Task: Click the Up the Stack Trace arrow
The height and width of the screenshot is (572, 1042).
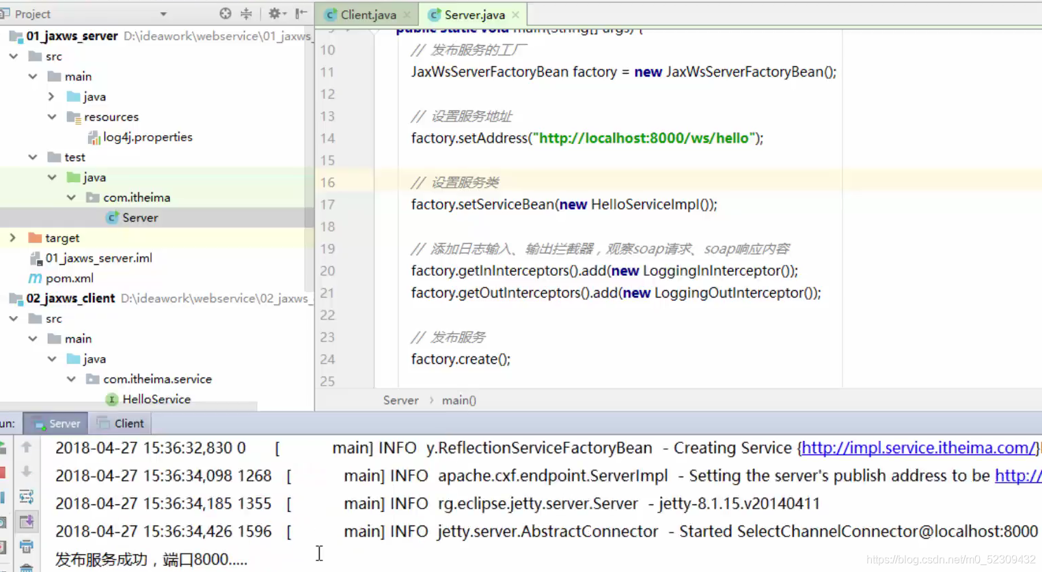Action: [27, 448]
